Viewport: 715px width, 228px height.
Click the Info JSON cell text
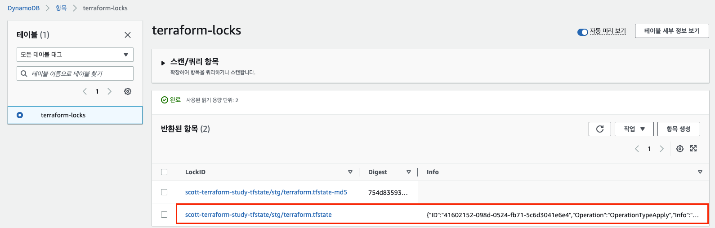[563, 215]
